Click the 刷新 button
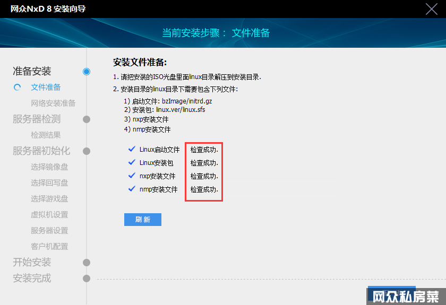Image resolution: width=446 pixels, height=305 pixels. [x=143, y=220]
